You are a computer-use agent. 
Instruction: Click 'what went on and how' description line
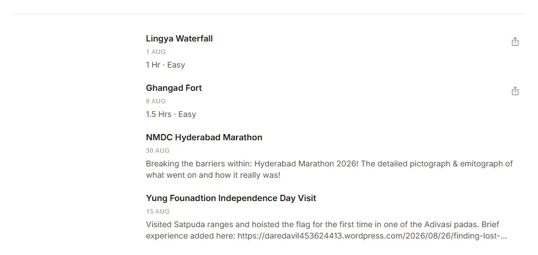click(x=183, y=175)
